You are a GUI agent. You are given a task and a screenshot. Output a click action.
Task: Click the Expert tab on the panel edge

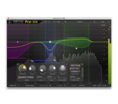[83, 72]
